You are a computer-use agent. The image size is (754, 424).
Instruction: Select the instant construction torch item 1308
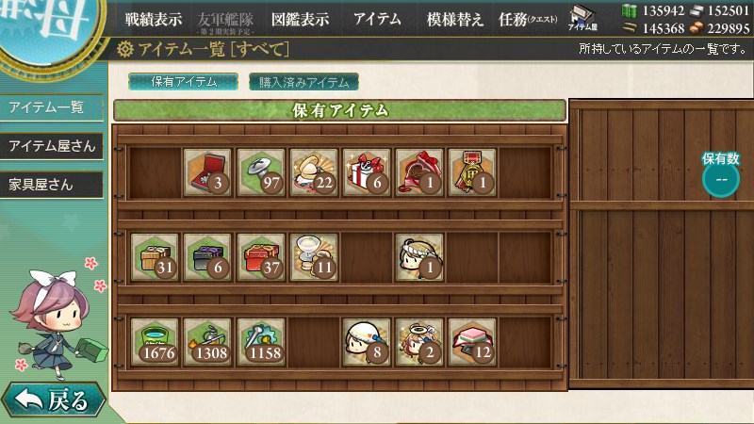(207, 342)
